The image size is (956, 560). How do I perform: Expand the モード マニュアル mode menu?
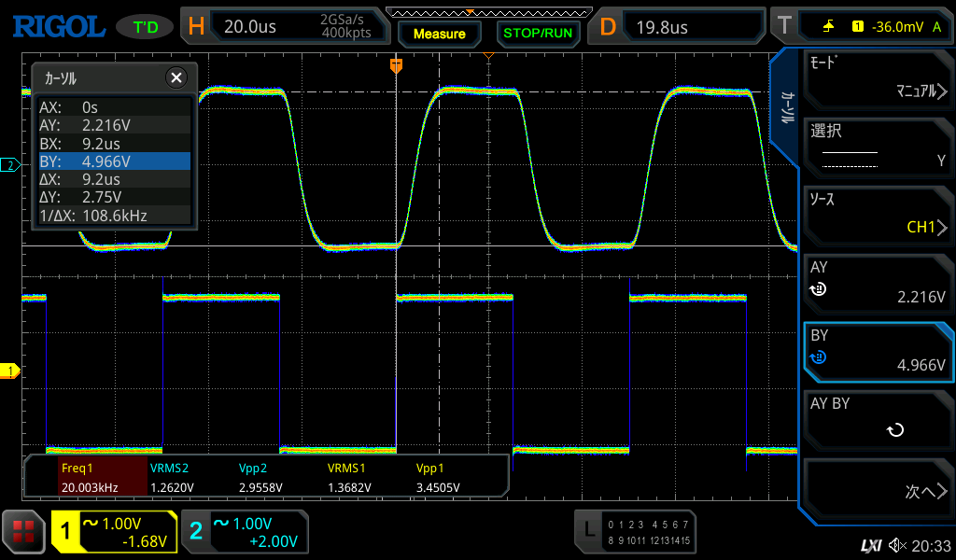coord(877,78)
